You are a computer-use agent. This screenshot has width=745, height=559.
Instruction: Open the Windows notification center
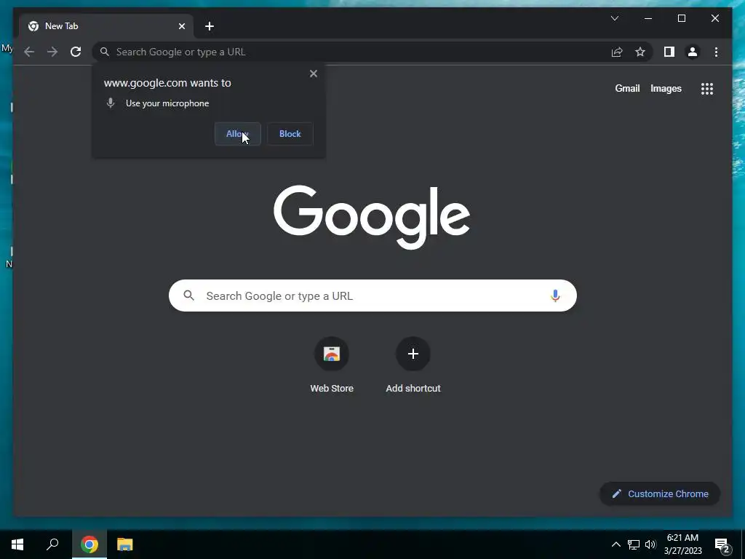(722, 545)
